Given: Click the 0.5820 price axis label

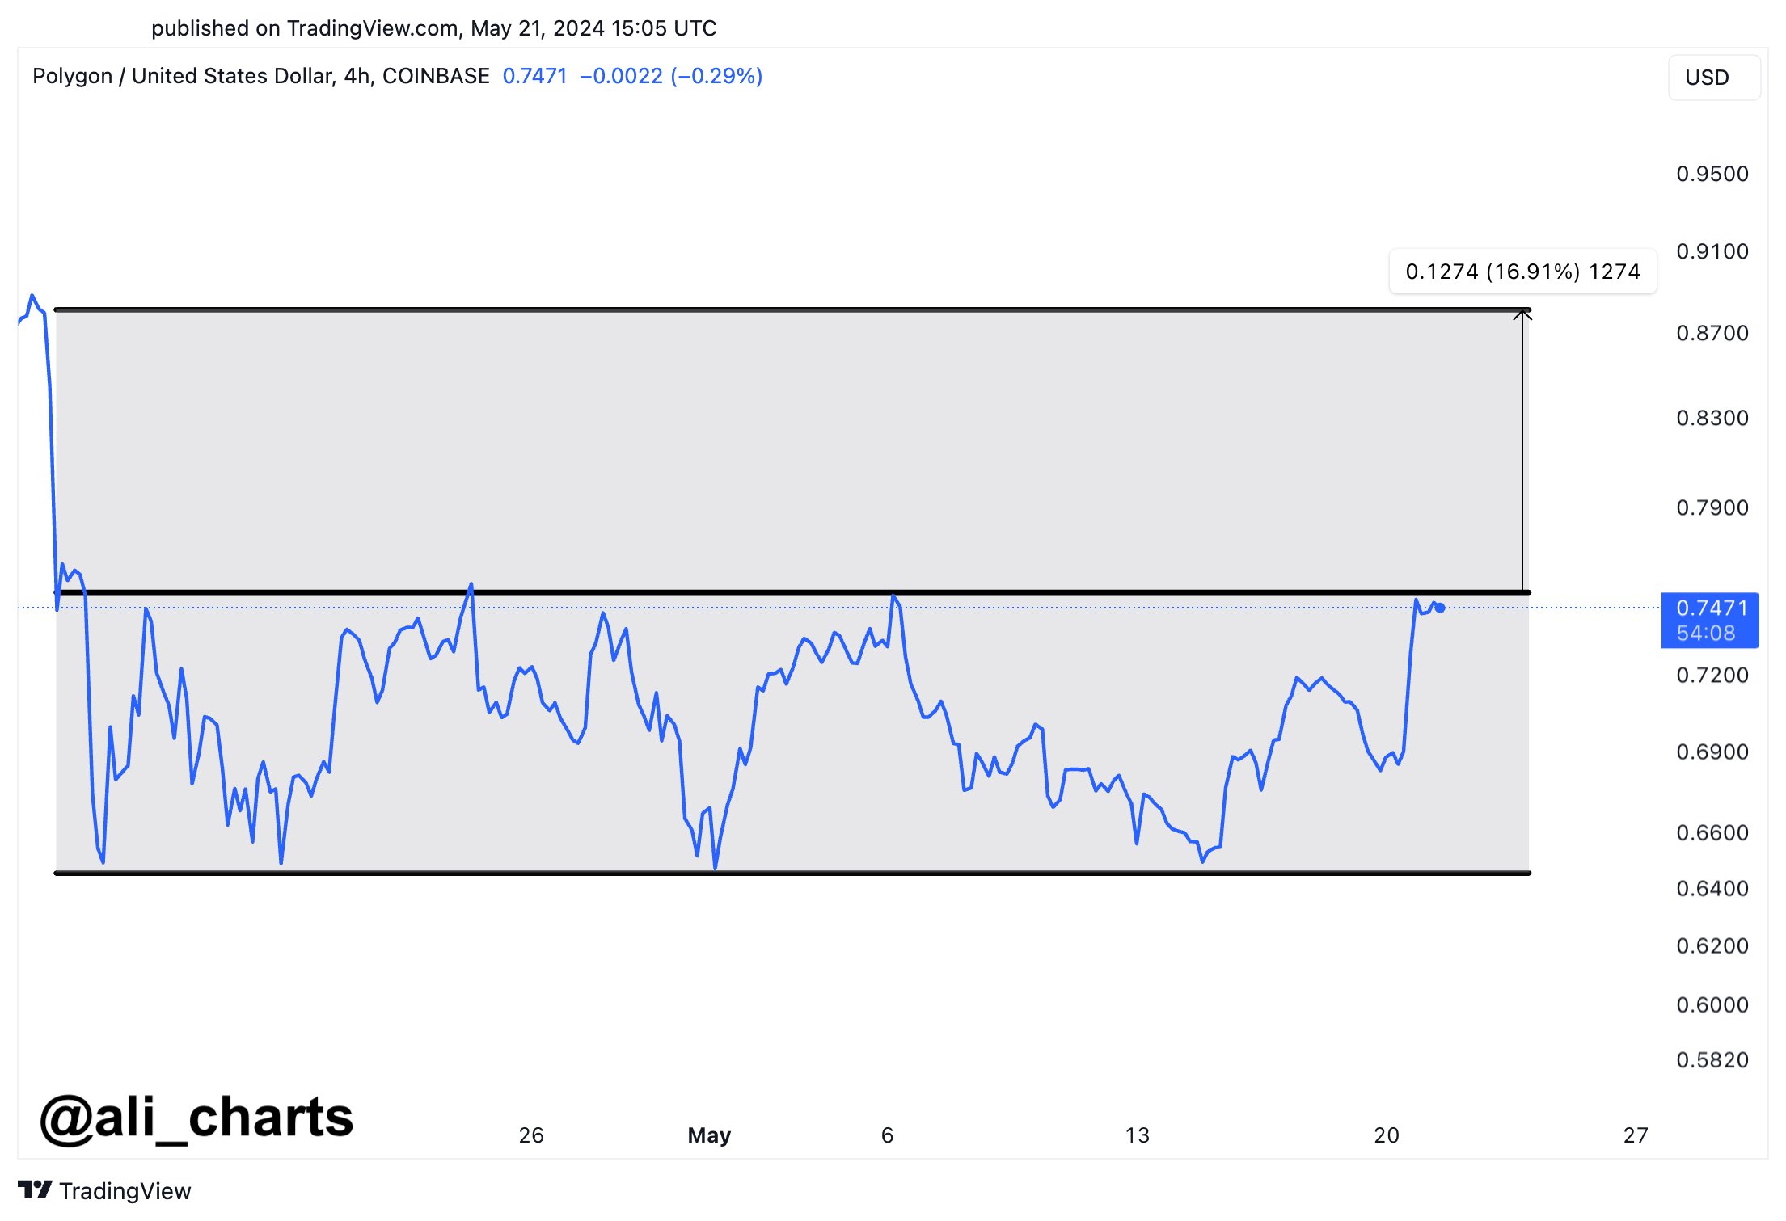Looking at the screenshot, I should [1712, 1059].
